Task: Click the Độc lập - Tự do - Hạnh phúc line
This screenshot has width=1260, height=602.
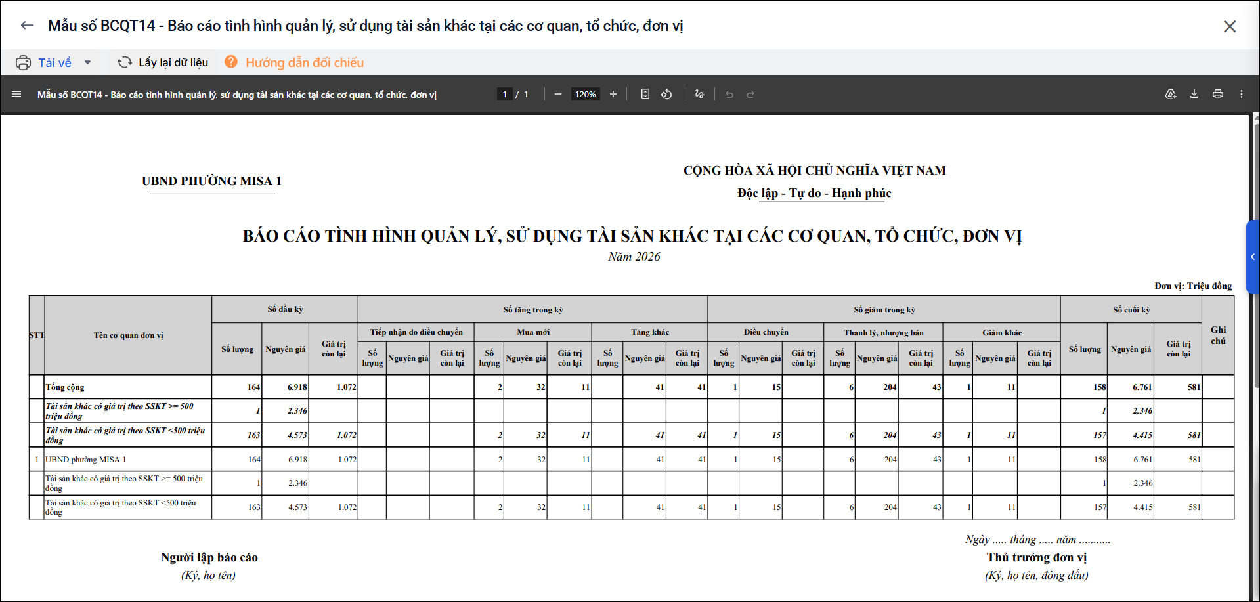Action: [x=814, y=193]
